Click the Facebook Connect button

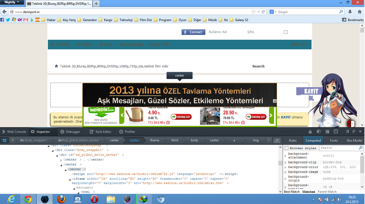[x=193, y=32]
